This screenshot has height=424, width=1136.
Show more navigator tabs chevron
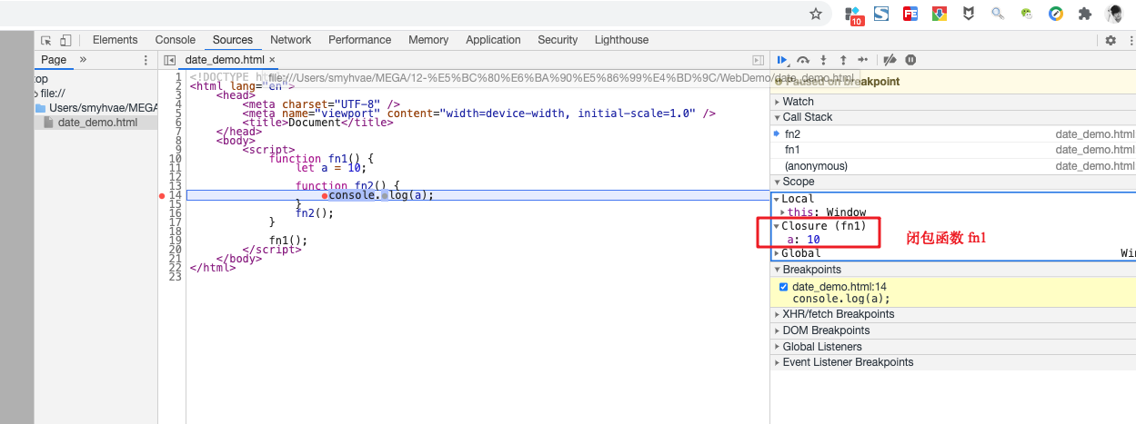click(x=84, y=60)
